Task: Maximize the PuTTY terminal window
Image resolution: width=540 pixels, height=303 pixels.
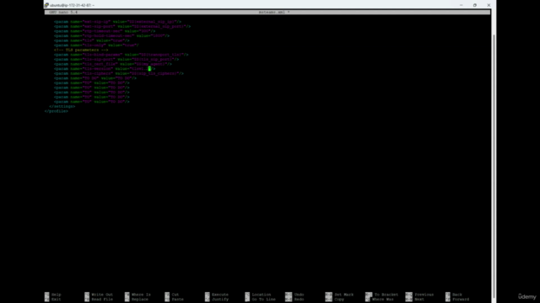Action: click(475, 5)
